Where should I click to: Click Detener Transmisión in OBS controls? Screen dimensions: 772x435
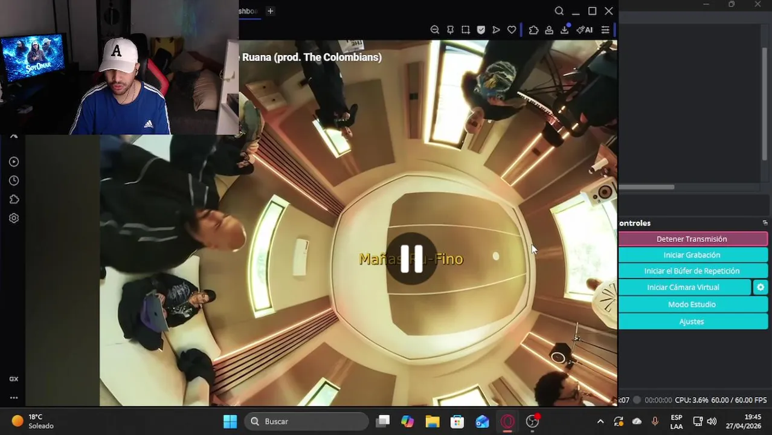tap(692, 239)
